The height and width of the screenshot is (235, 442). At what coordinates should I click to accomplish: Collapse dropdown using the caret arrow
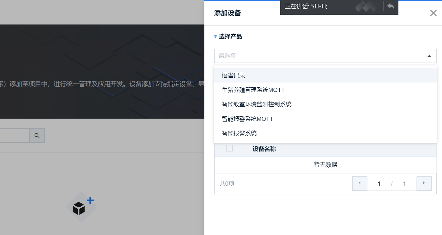[x=429, y=56]
